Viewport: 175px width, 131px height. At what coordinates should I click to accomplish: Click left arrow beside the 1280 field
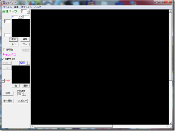coord(27,63)
